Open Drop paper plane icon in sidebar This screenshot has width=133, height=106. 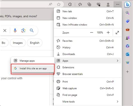(x=128, y=62)
